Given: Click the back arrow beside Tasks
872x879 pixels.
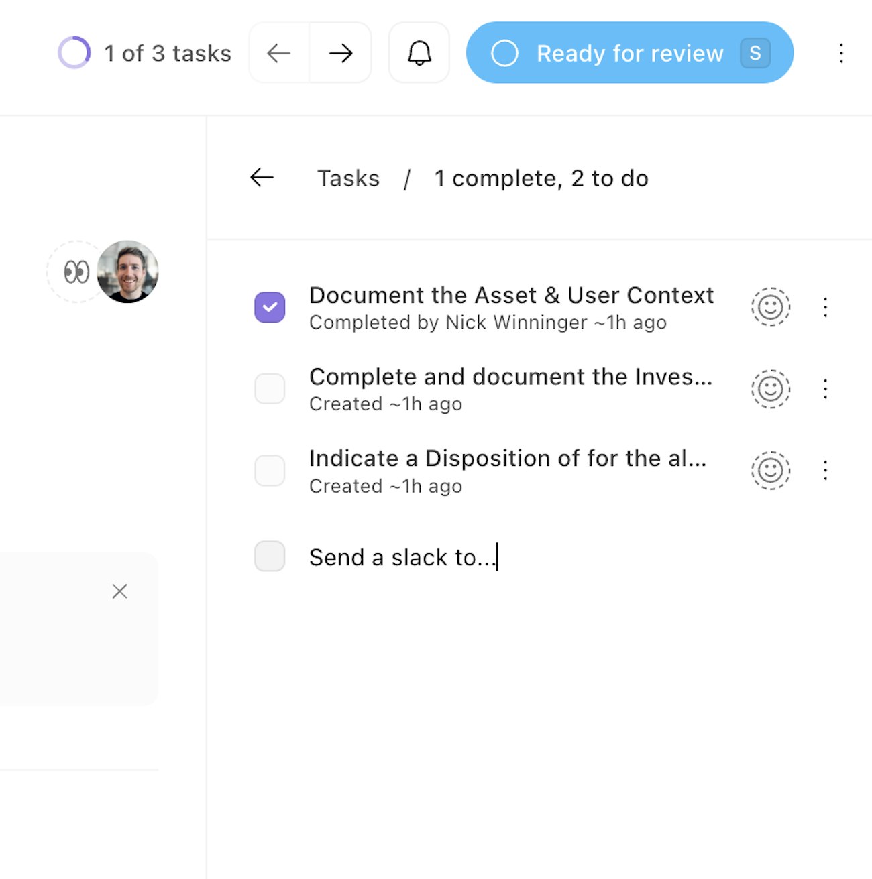Looking at the screenshot, I should coord(262,178).
